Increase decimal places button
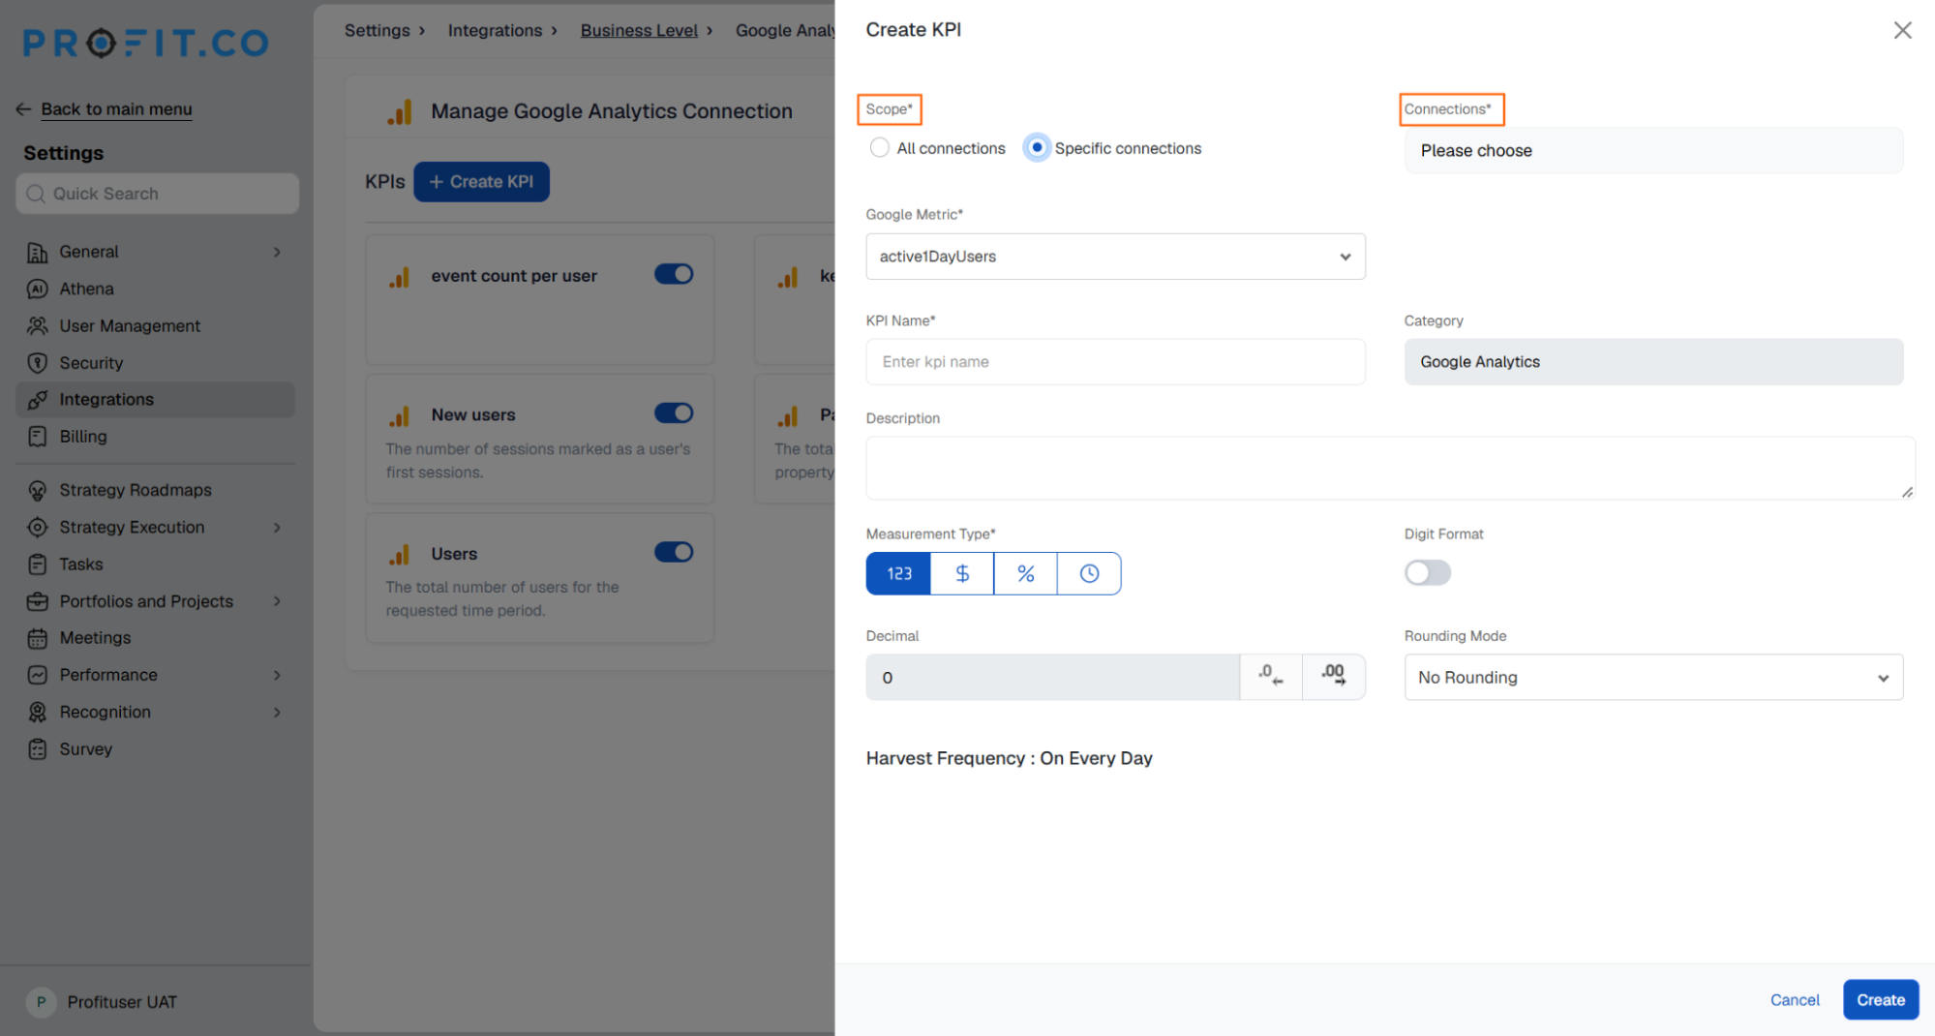This screenshot has height=1036, width=1935. coord(1334,677)
